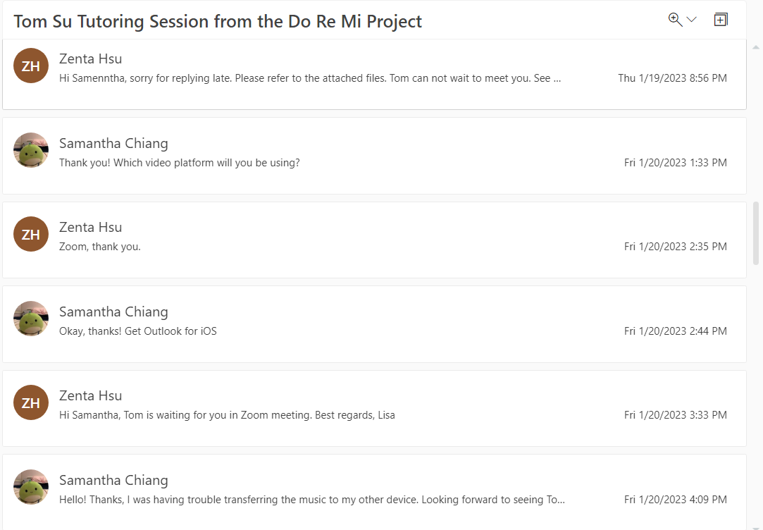This screenshot has height=530, width=763.
Task: Click the zoom magnifier icon
Action: coord(675,20)
